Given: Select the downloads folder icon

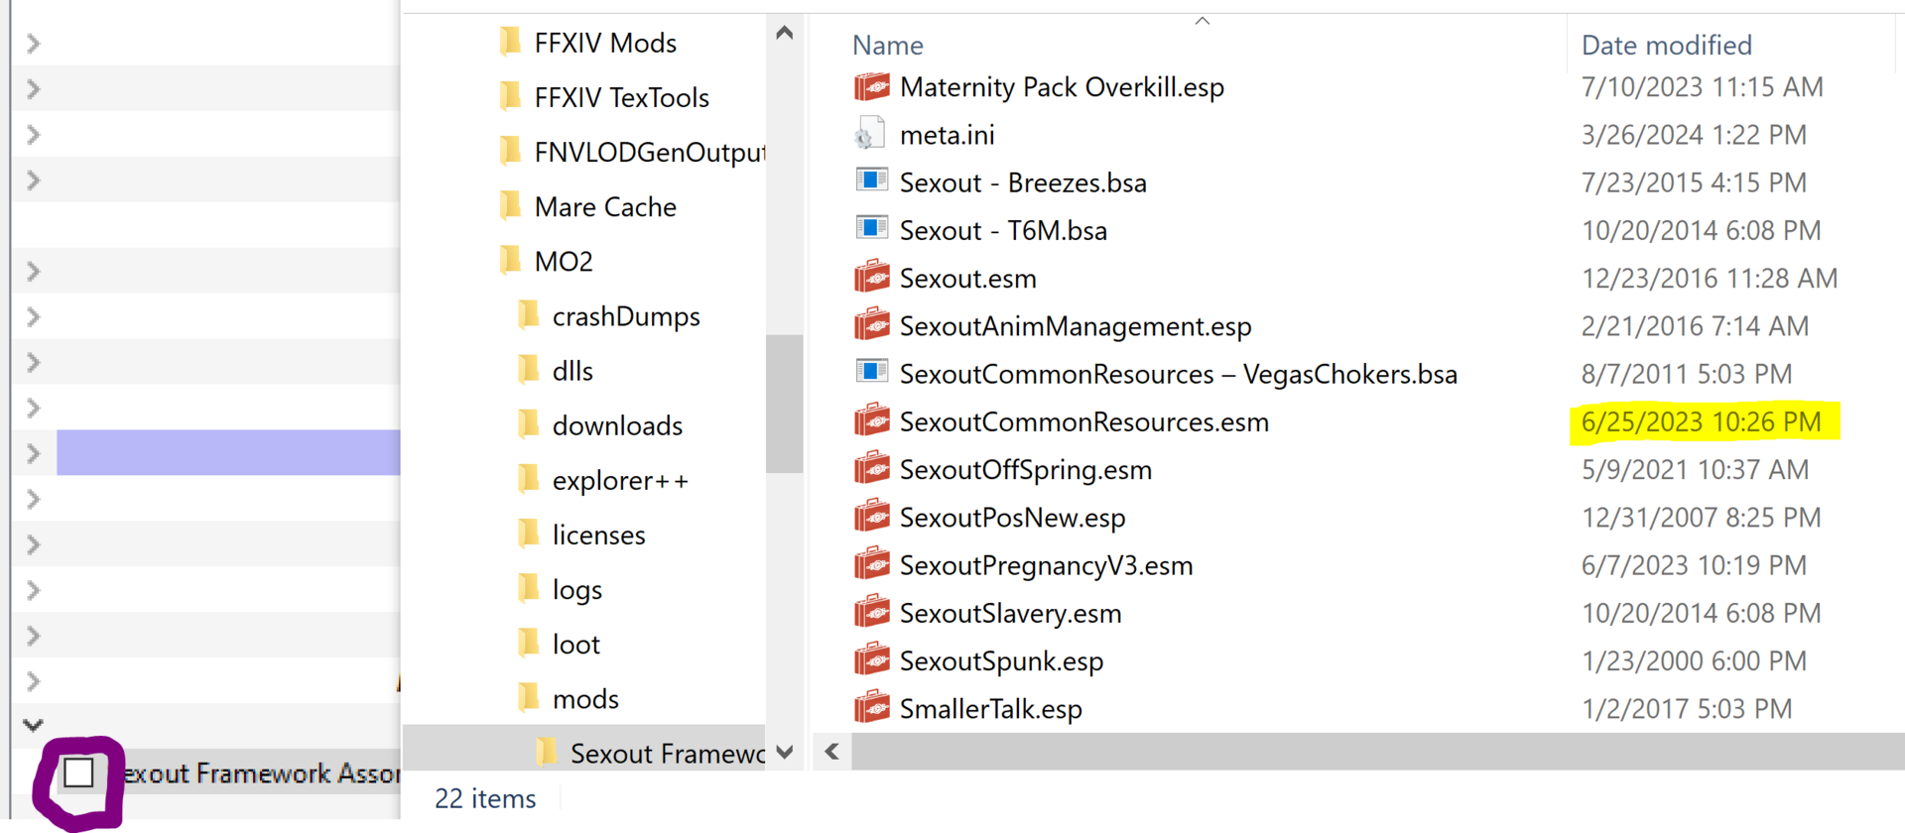Looking at the screenshot, I should point(529,424).
